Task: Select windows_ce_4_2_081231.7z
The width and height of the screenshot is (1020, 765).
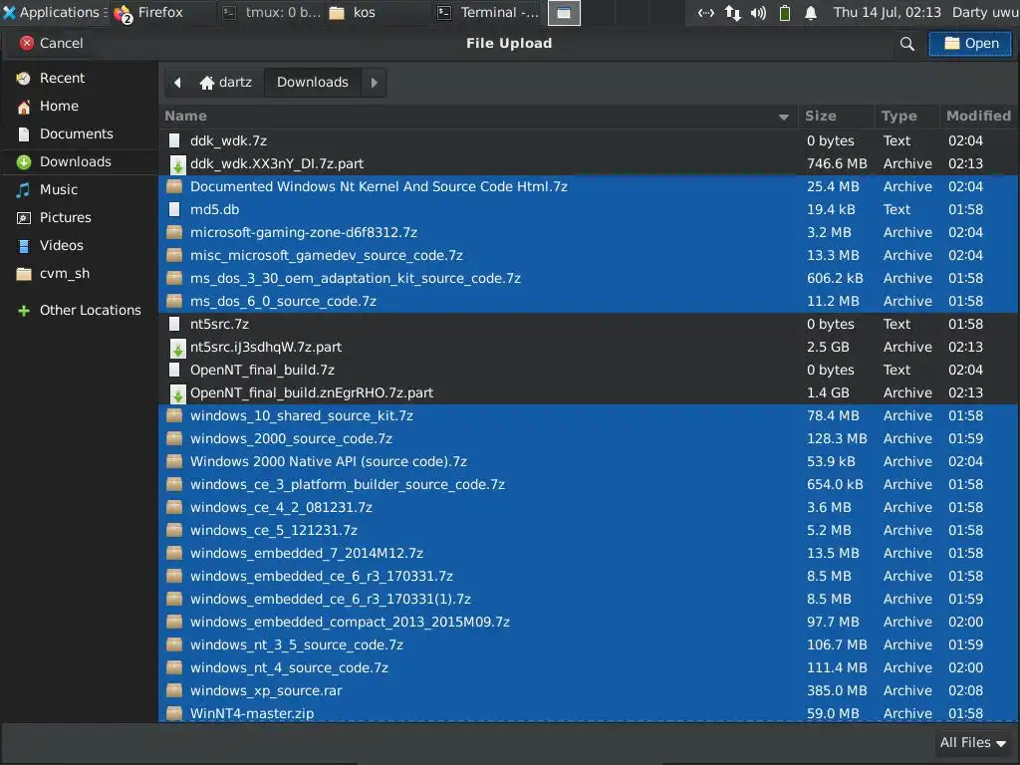Action: click(589, 507)
